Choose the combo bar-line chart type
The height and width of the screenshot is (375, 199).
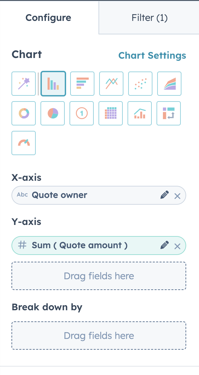139,113
